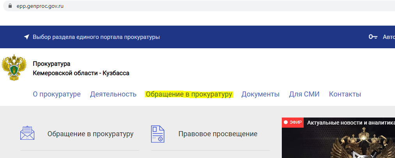The image size is (395, 158).
Task: Click the key authorization icon
Action: click(x=373, y=37)
